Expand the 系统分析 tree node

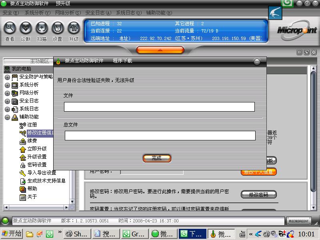click(7, 85)
